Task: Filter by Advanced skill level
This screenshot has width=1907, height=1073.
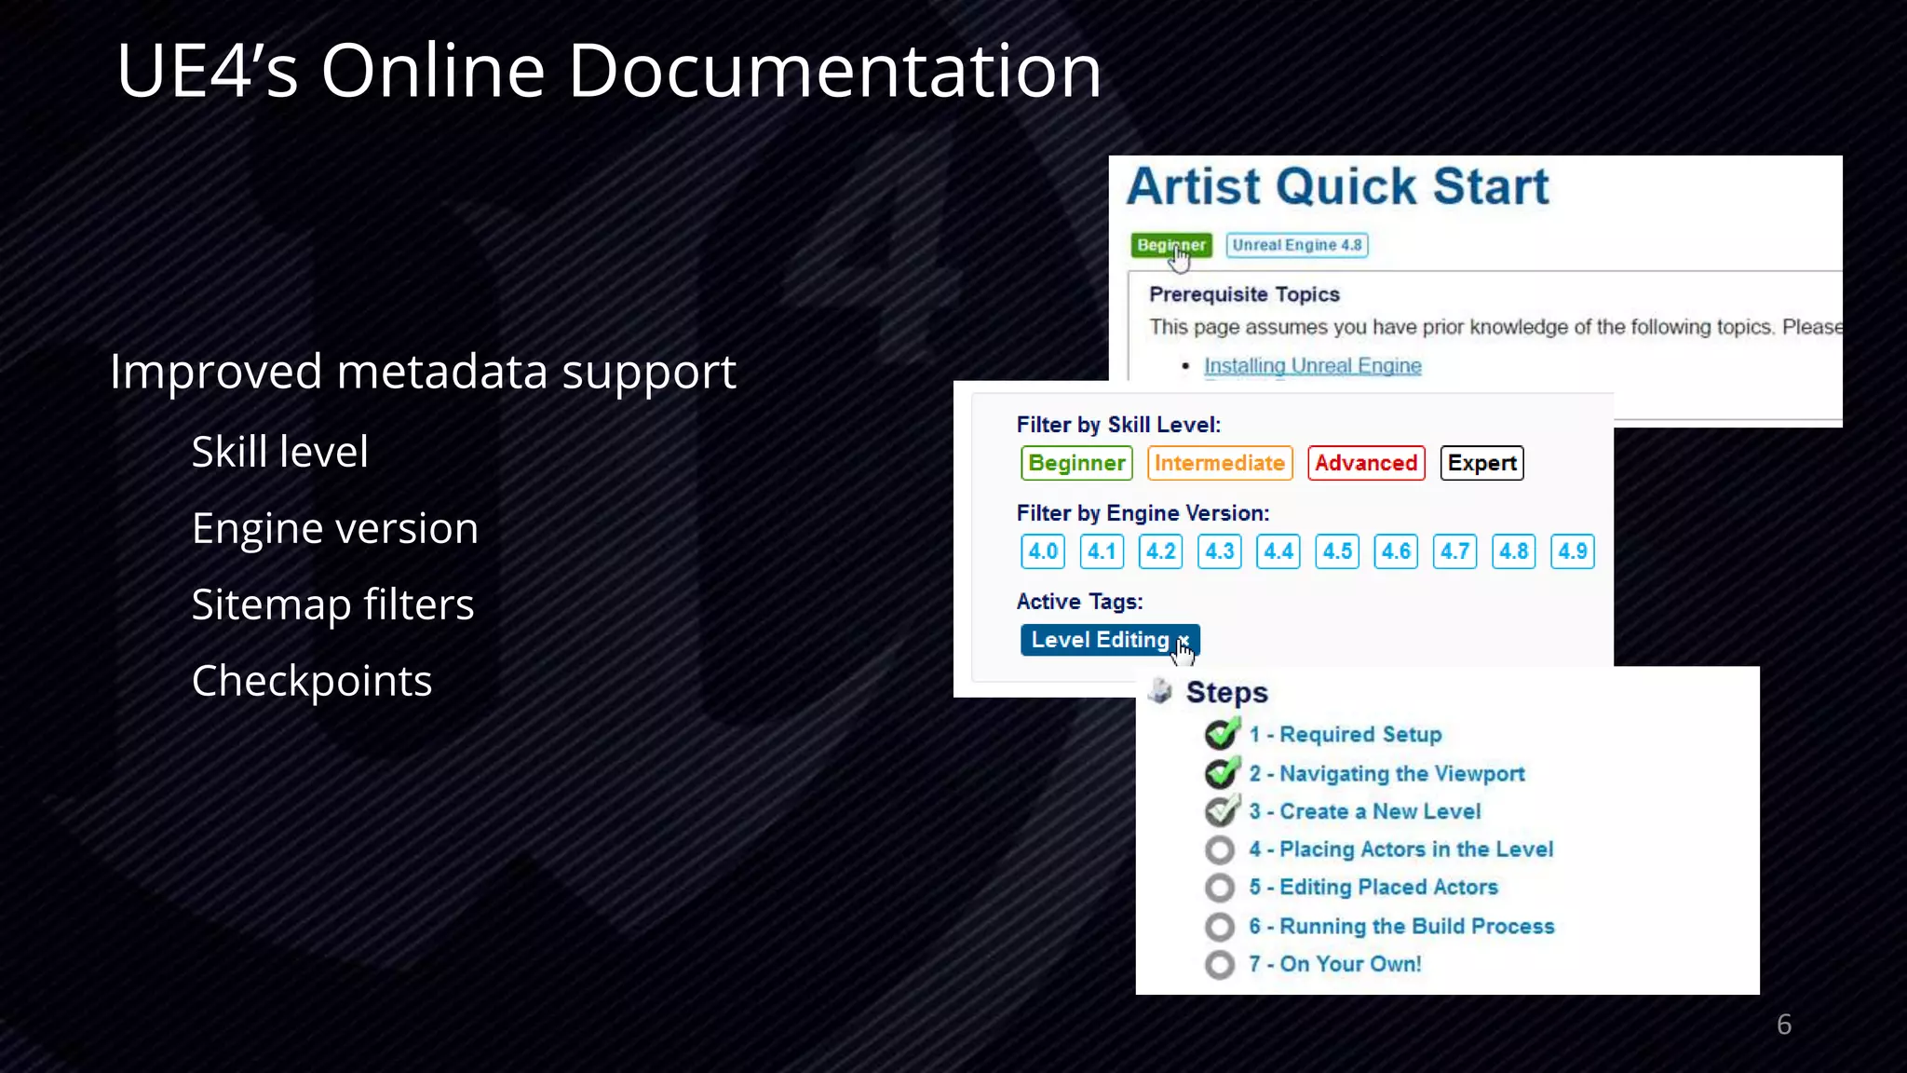Action: (x=1366, y=463)
